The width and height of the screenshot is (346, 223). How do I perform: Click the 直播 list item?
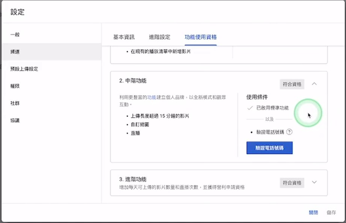click(x=135, y=133)
